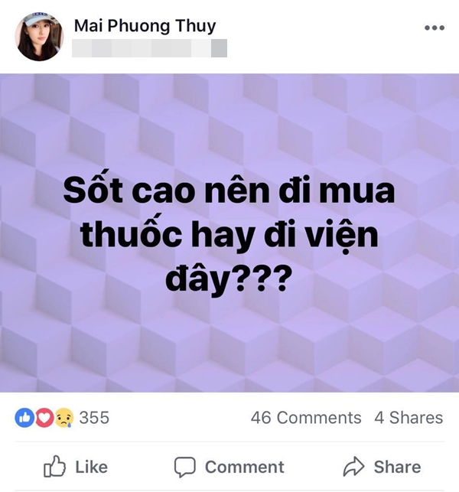459x492 pixels.
Task: Click the Share button label
Action: pos(397,467)
